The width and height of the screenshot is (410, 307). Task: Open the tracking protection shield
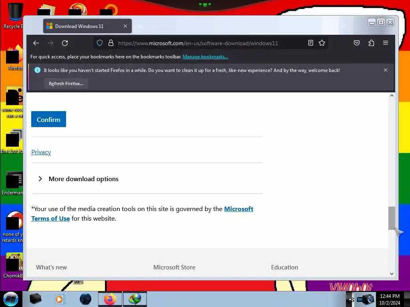click(100, 43)
